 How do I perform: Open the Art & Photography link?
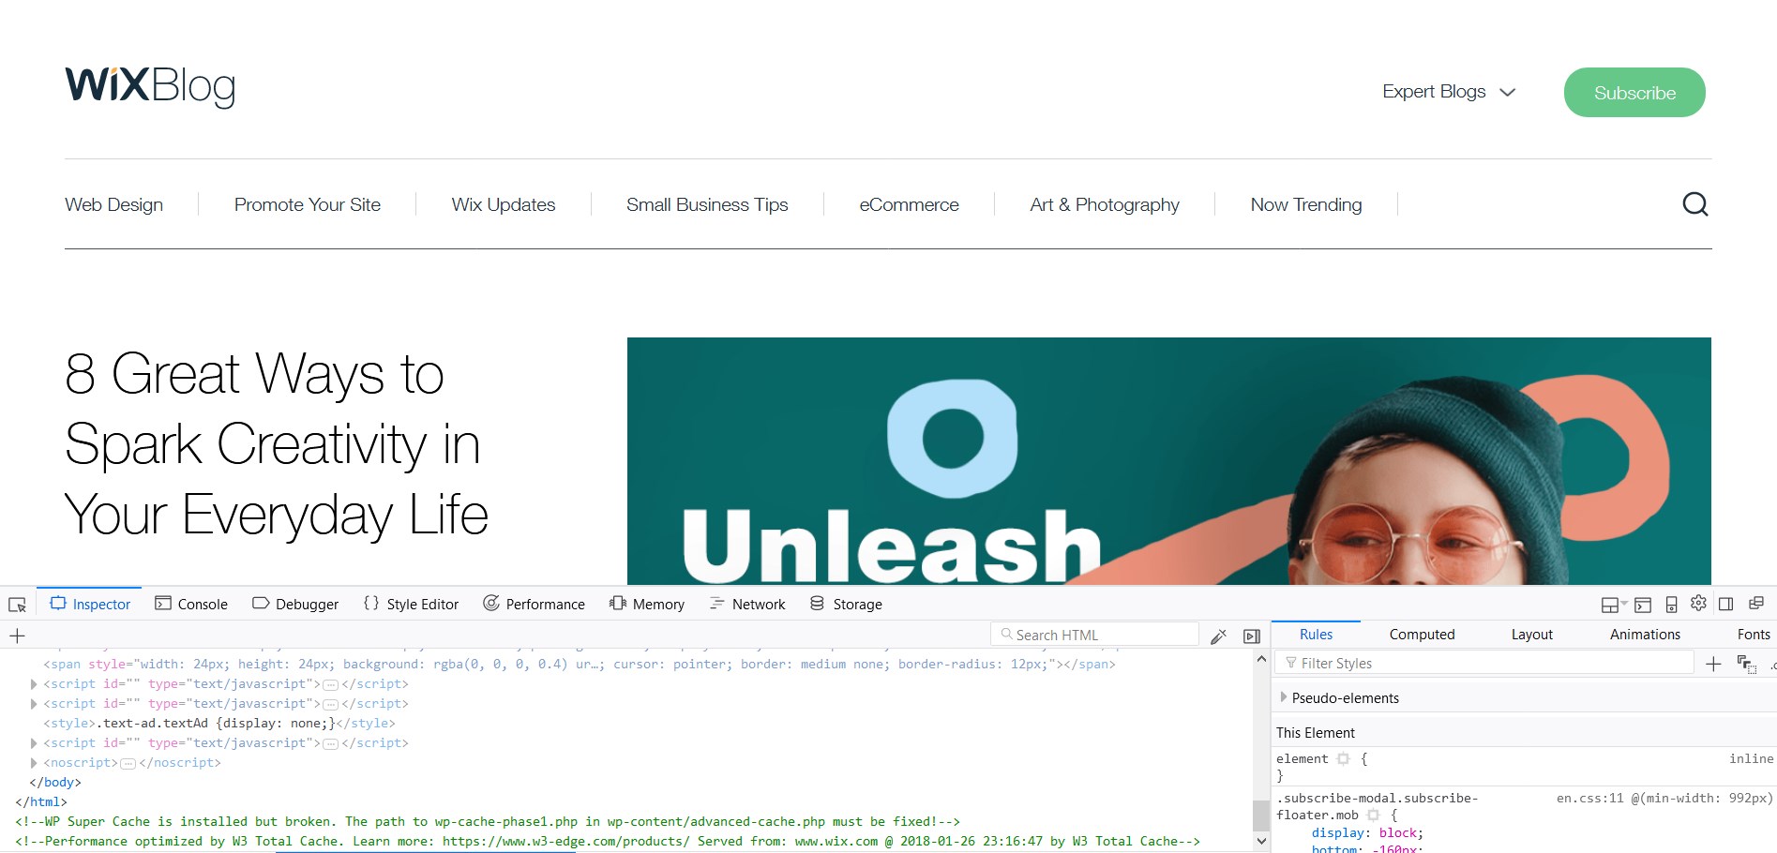pos(1105,204)
